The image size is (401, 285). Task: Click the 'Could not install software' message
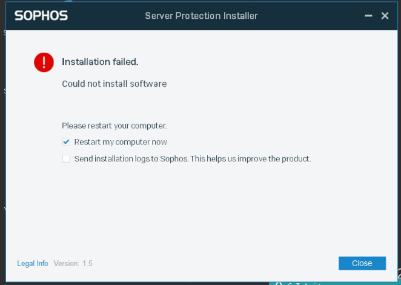point(114,84)
